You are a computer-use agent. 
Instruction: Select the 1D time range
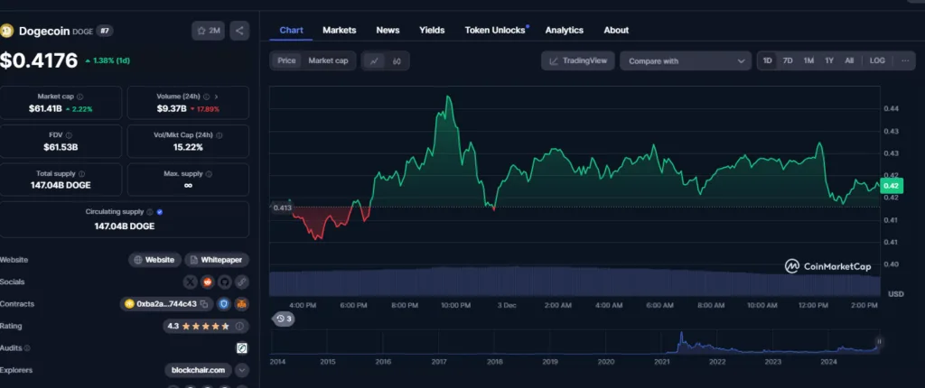pos(768,60)
